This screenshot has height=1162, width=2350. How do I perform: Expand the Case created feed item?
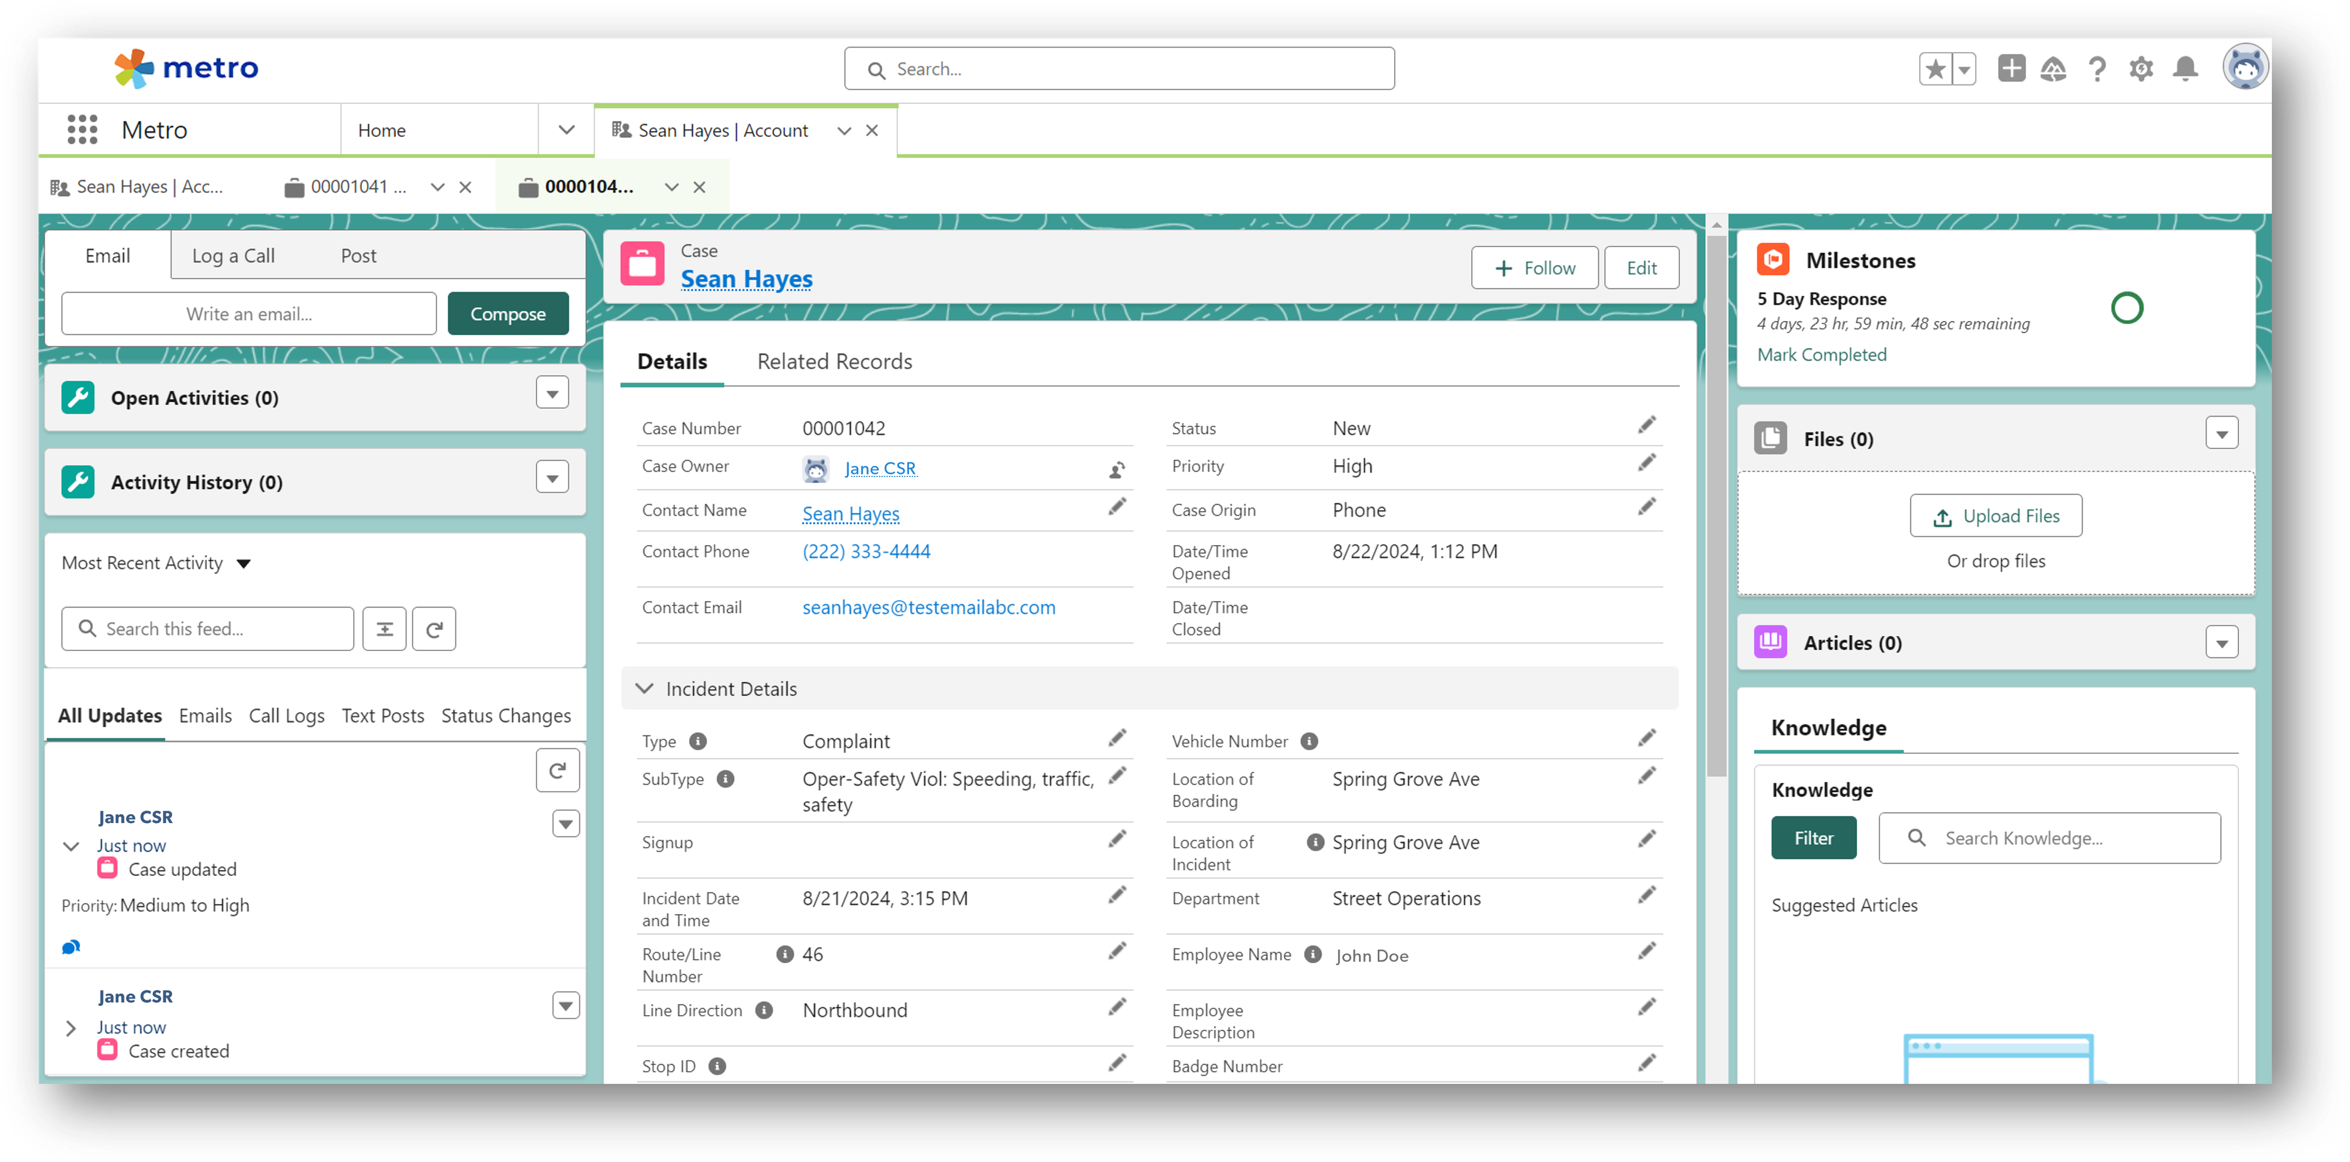point(71,1028)
